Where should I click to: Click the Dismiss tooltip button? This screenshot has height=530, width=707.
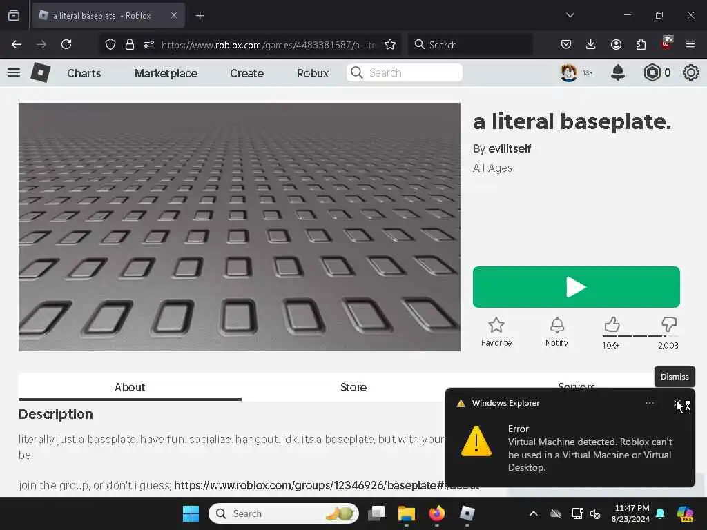click(675, 377)
